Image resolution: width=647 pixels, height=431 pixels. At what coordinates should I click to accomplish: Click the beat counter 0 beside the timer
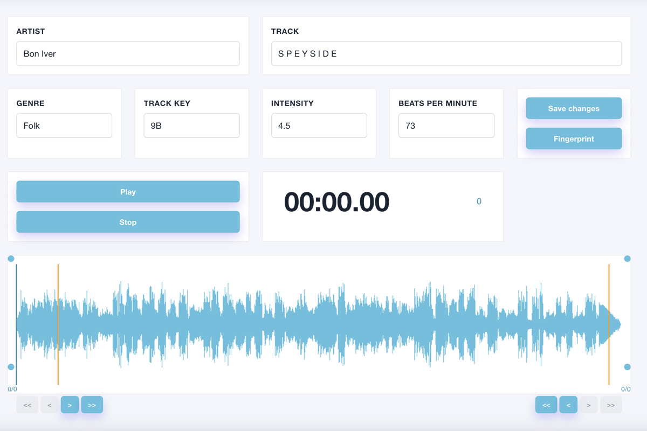[479, 201]
